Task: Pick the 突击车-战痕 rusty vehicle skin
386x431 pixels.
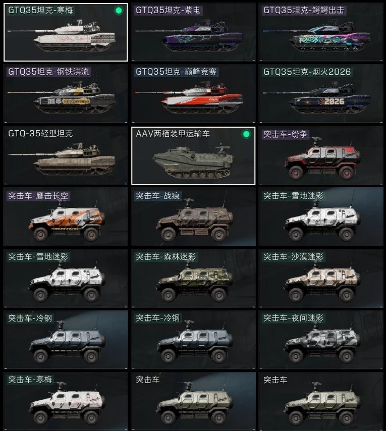Action: [193, 217]
